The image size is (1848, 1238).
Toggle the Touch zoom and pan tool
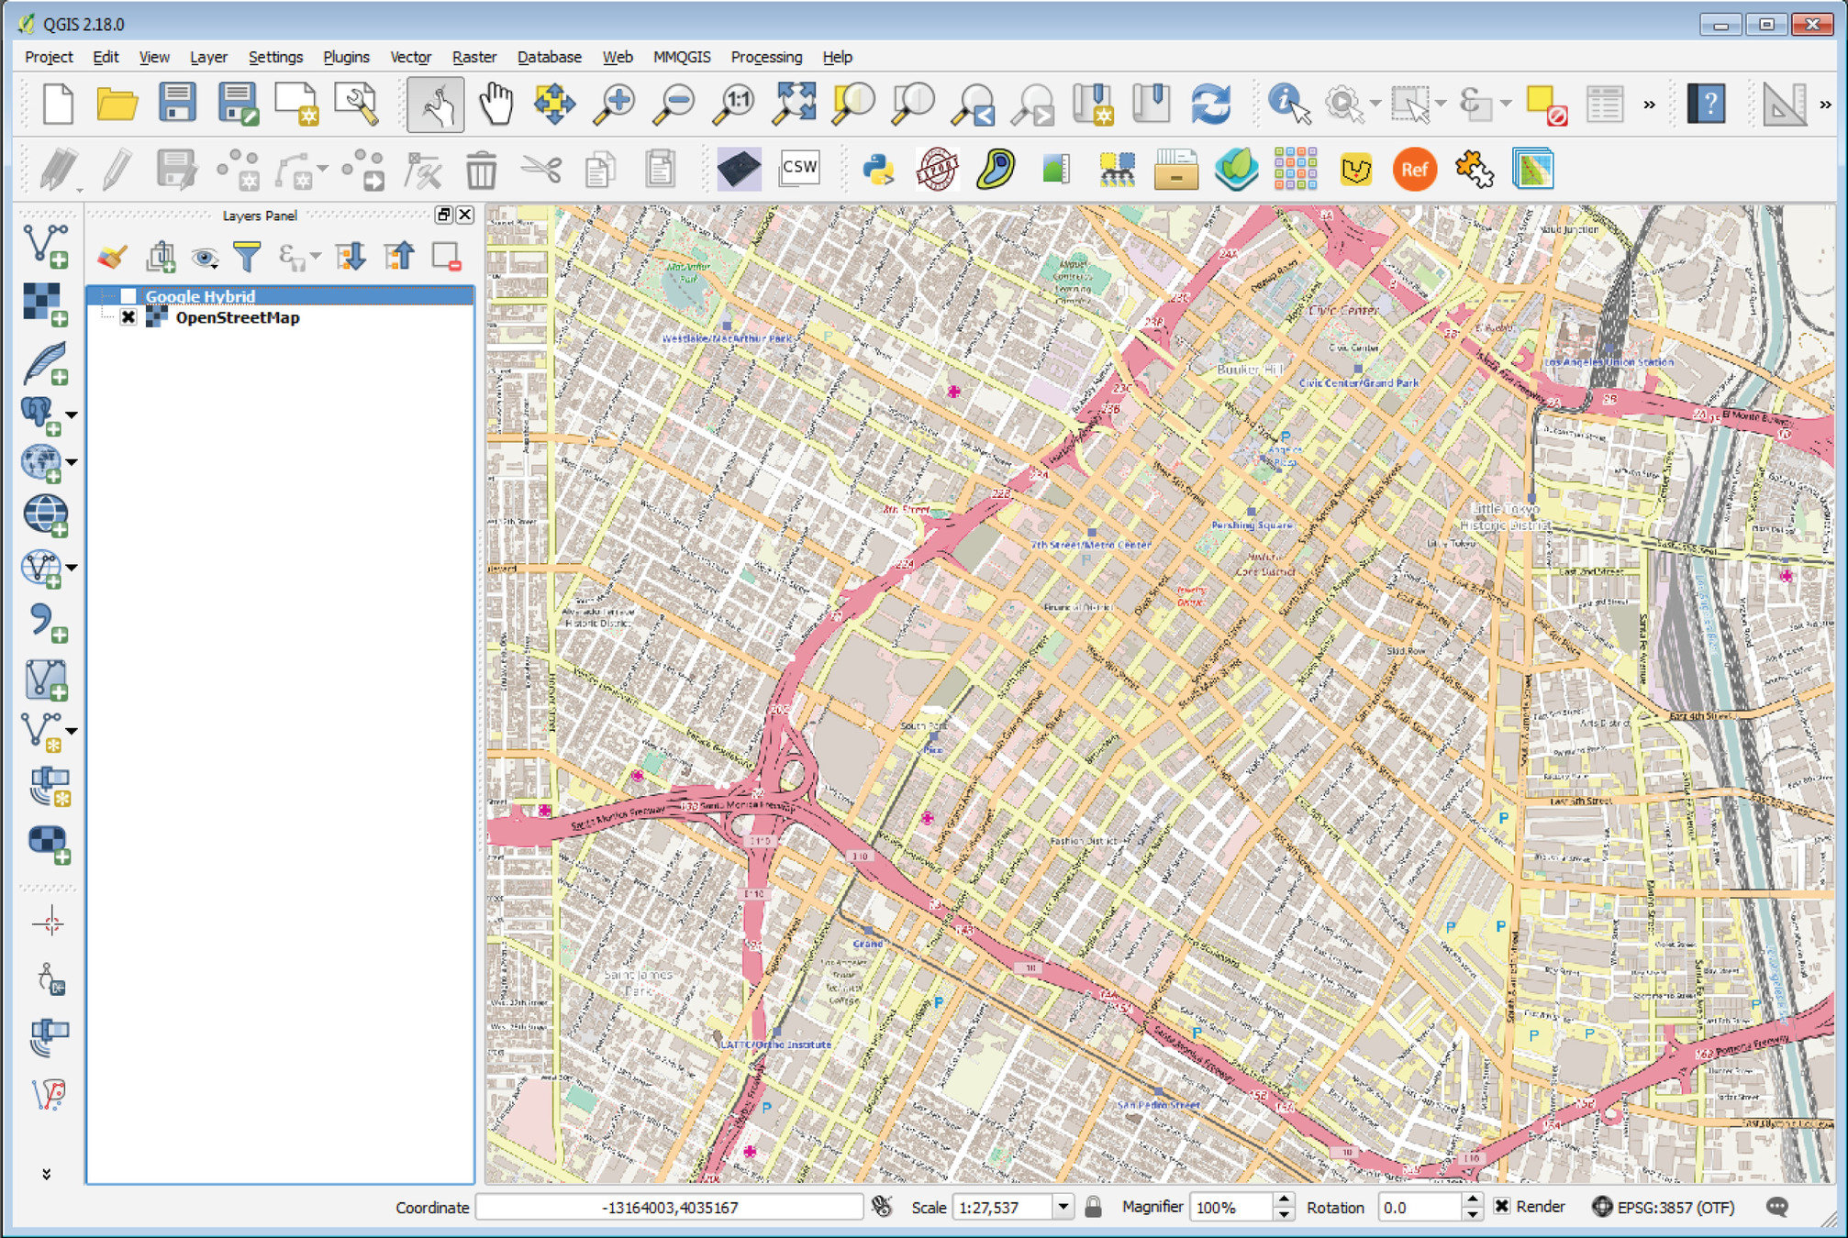(436, 104)
